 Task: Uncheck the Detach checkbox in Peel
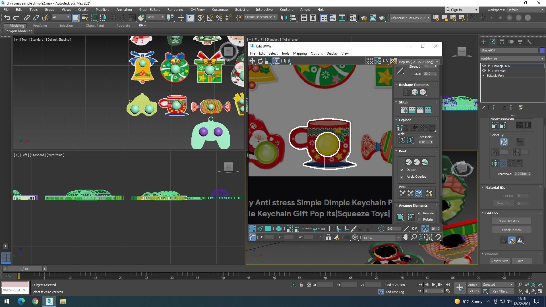click(402, 170)
